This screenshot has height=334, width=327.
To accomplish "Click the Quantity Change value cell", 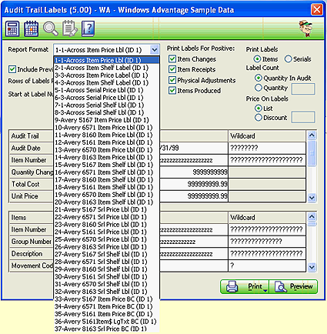I will pos(194,172).
